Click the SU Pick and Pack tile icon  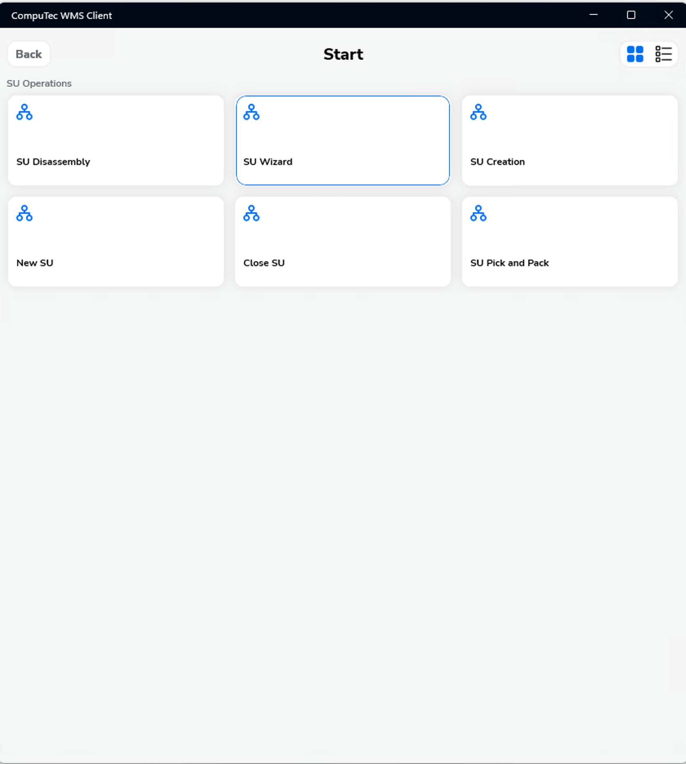[x=478, y=213]
